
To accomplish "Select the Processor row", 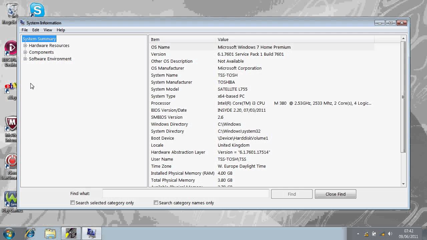I will (x=262, y=103).
